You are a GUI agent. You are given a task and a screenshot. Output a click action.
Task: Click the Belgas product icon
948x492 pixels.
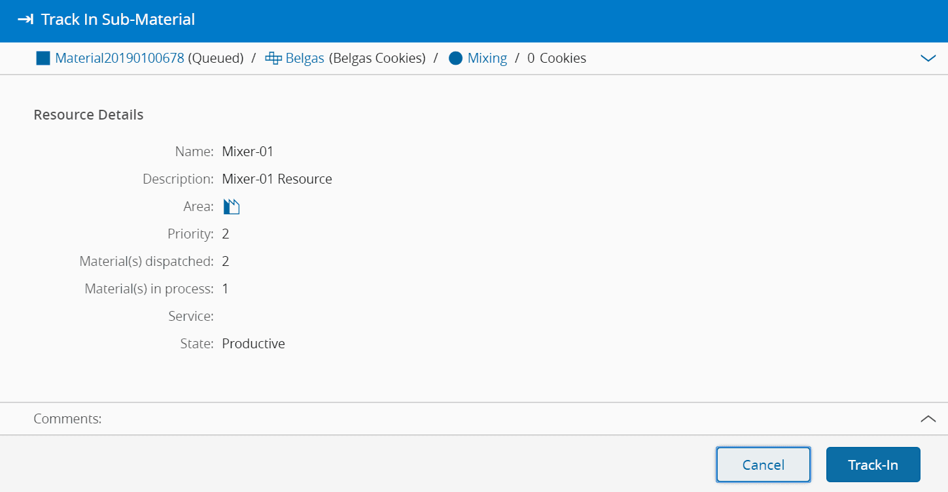click(x=273, y=58)
